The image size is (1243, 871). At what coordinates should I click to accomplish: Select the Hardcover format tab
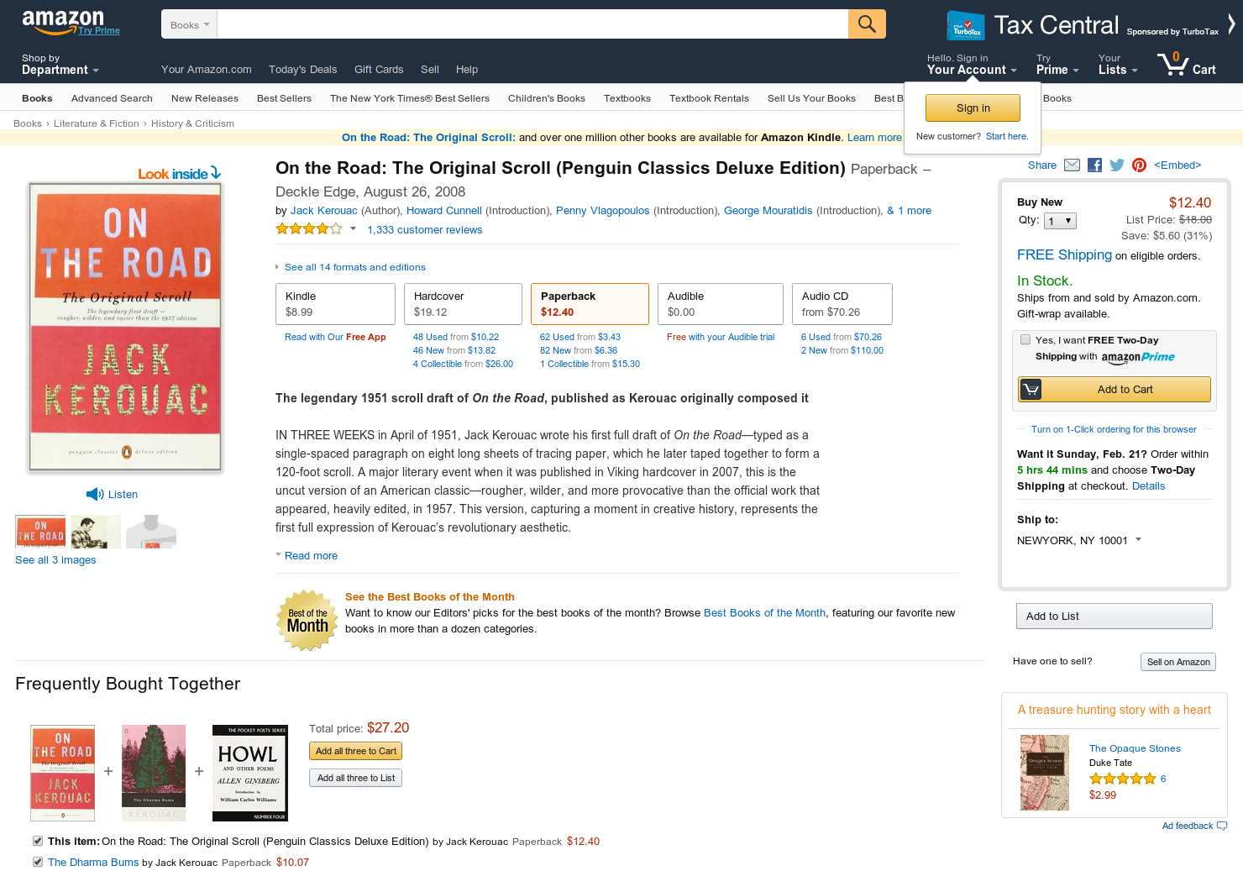[x=463, y=304]
